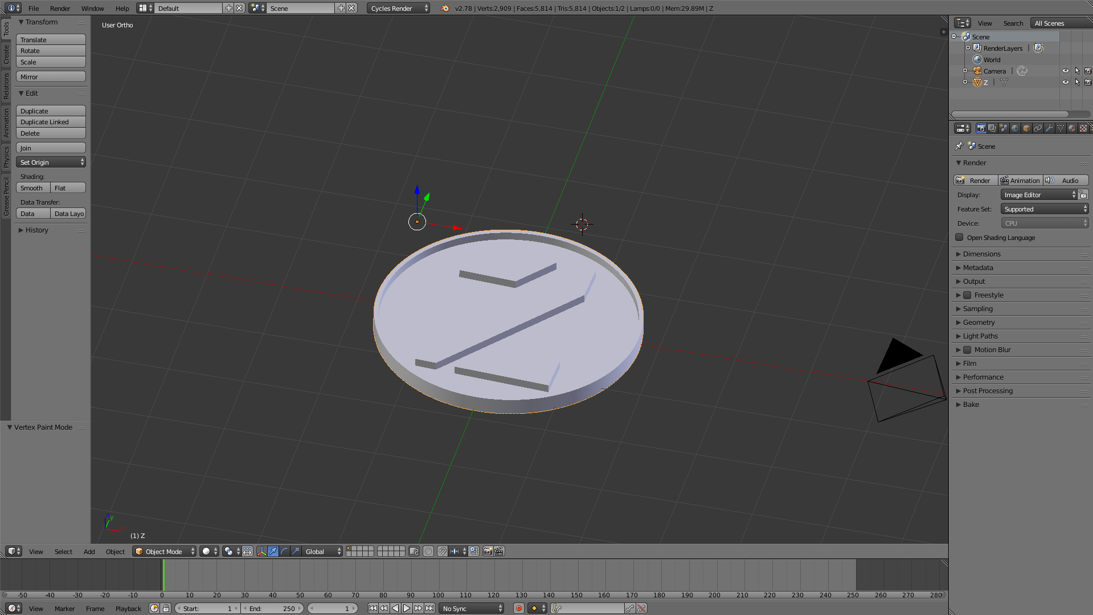Click the End frame field in timeline

coord(272,608)
